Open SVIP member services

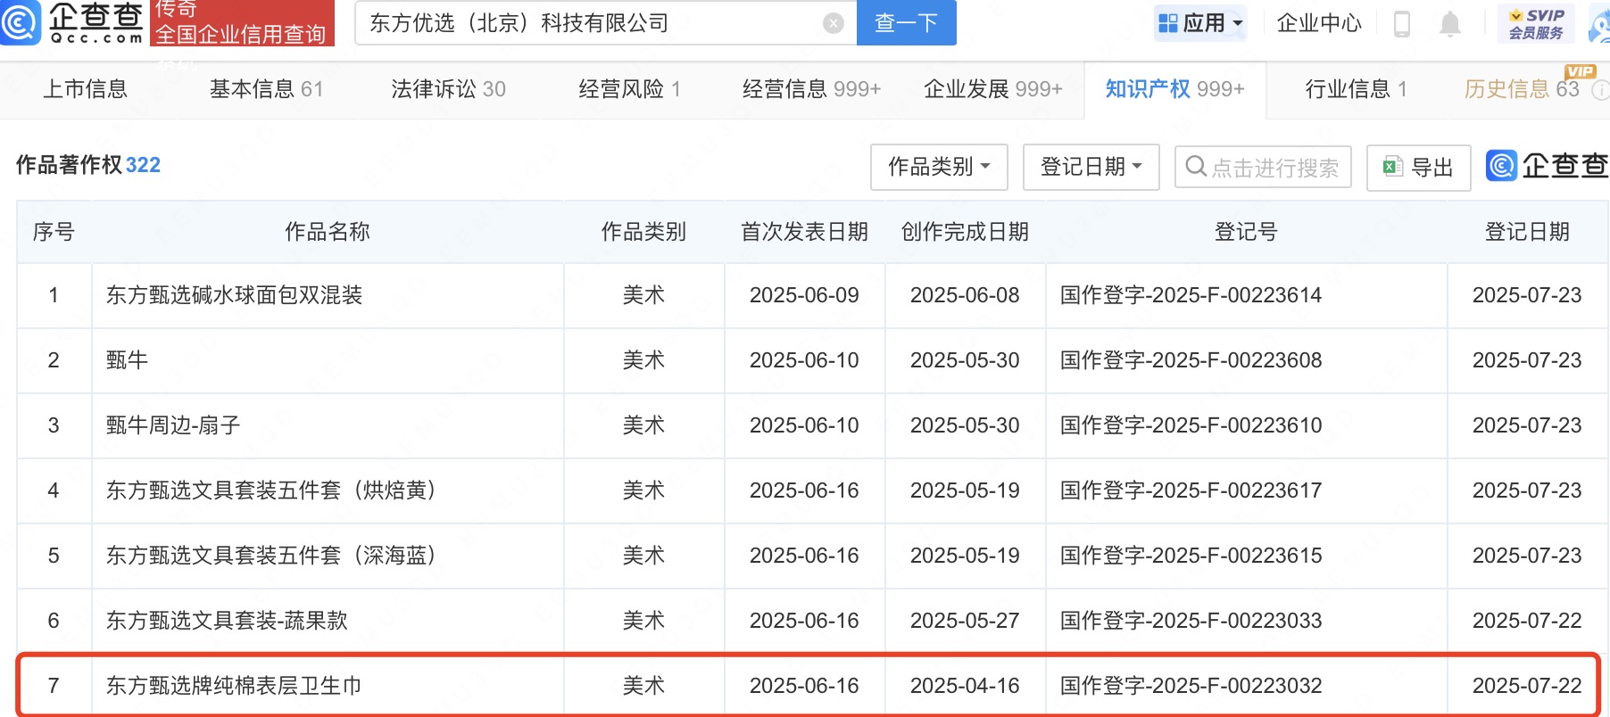[1535, 24]
